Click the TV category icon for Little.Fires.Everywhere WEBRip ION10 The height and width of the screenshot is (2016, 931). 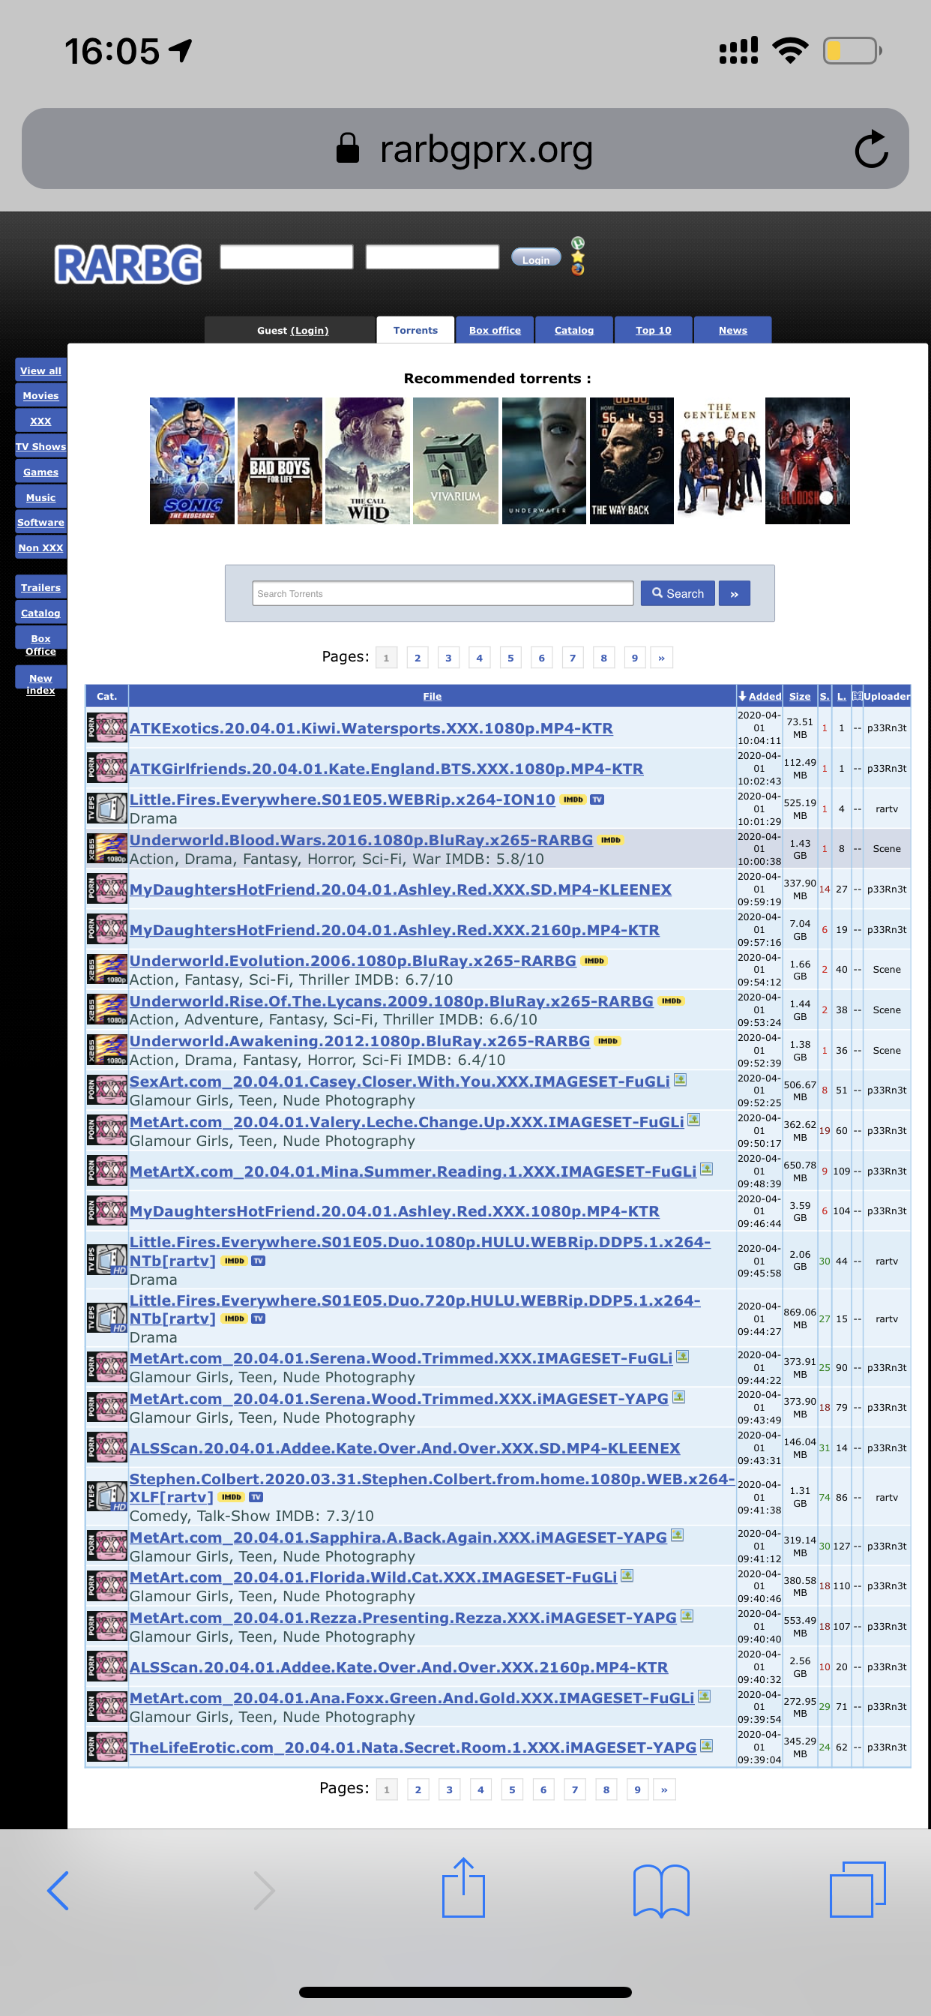106,808
